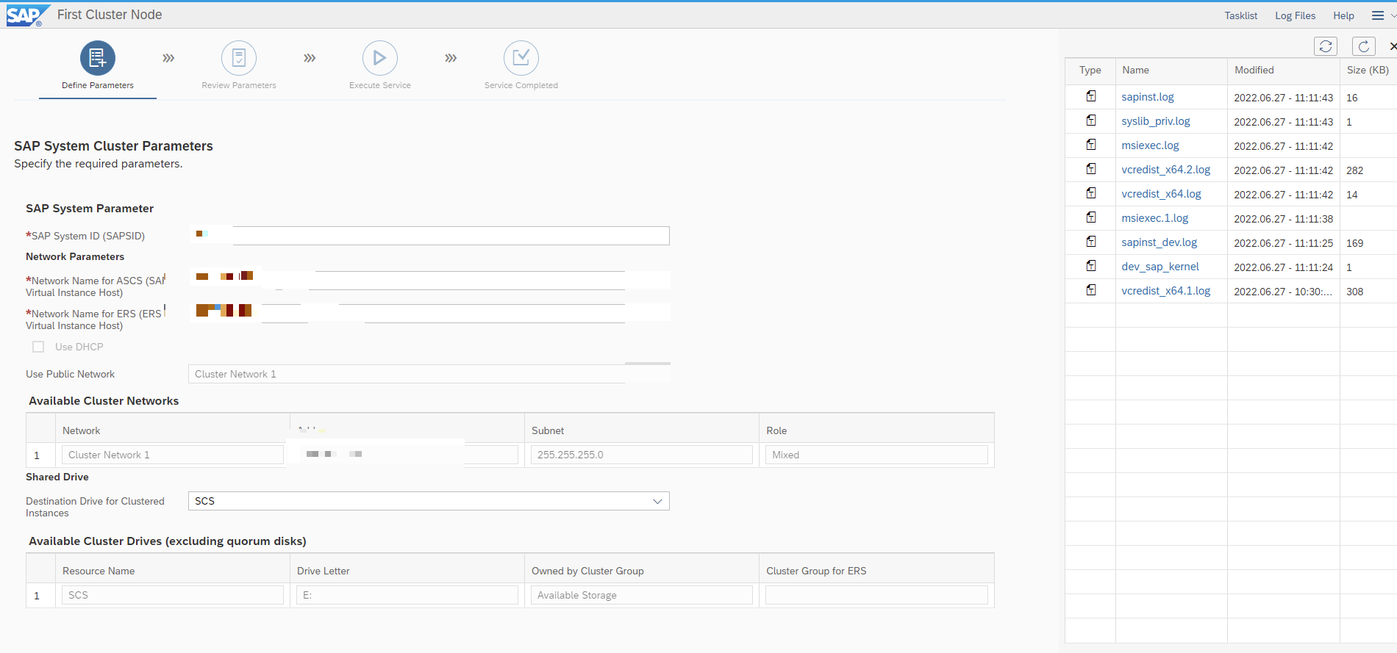Open the vcredist_x64.2.log link
1397x653 pixels.
point(1166,170)
